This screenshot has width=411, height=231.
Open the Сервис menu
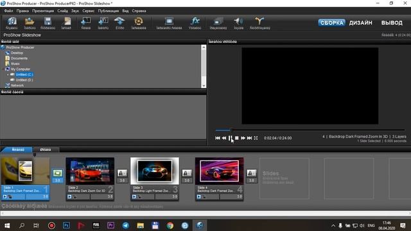[x=89, y=11]
